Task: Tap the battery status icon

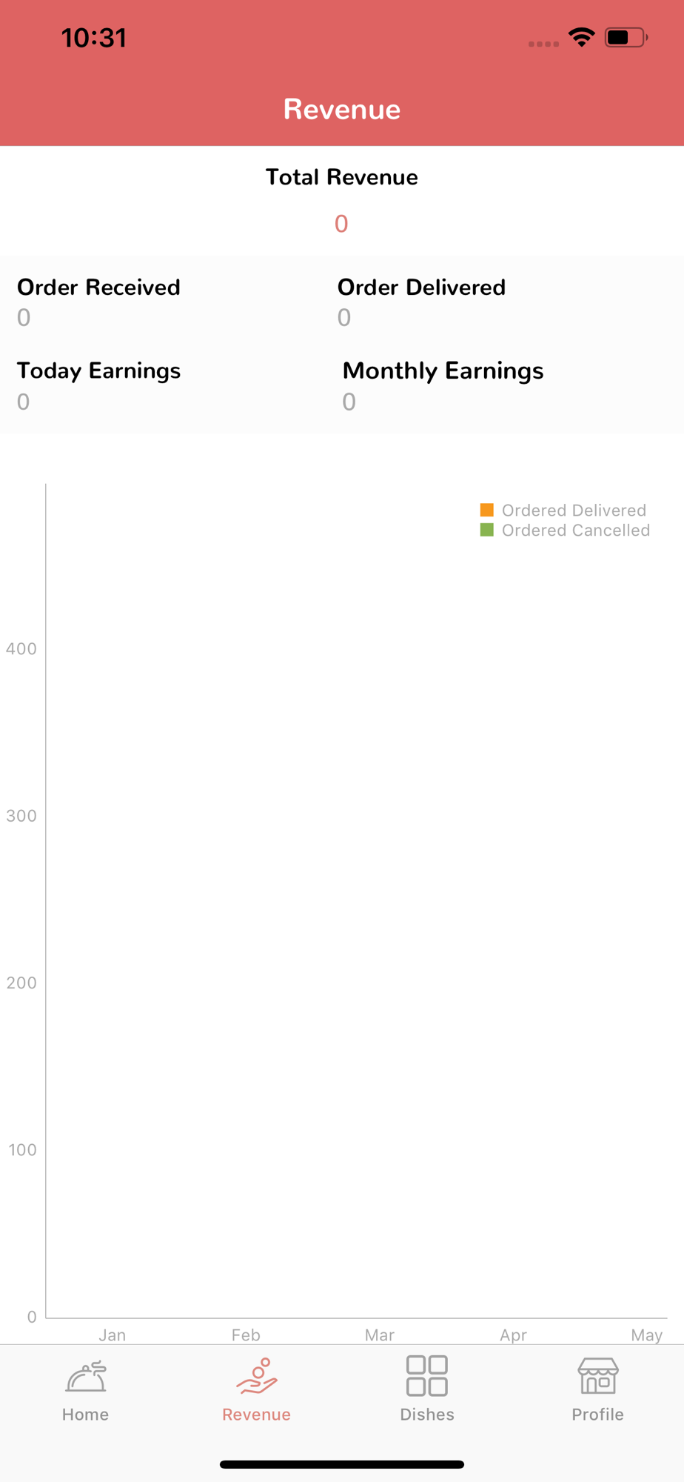Action: (626, 37)
